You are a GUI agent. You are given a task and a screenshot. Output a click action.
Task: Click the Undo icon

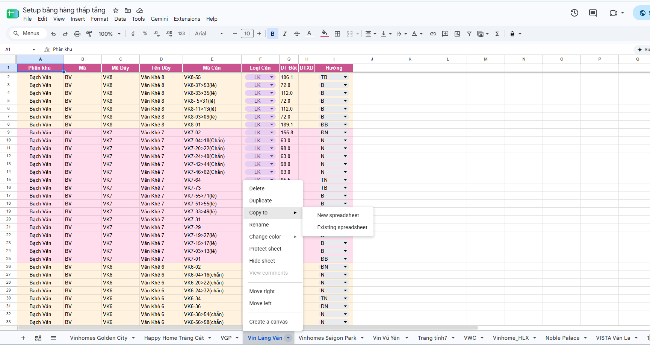tap(53, 34)
